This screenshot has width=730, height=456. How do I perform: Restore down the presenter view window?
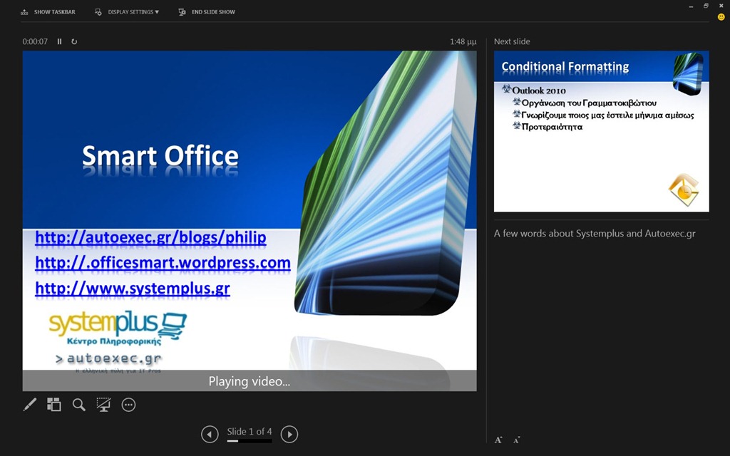tap(706, 6)
